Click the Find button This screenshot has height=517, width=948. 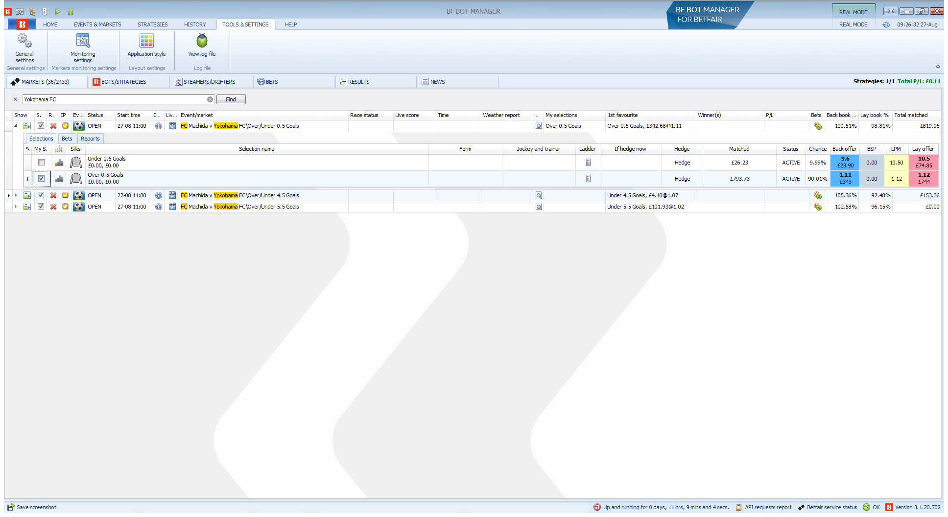[x=231, y=99]
